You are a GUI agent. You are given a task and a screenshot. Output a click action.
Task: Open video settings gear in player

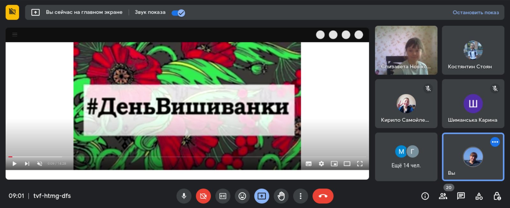tap(321, 164)
